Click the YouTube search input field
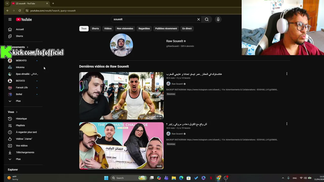The height and width of the screenshot is (182, 324). click(154, 19)
